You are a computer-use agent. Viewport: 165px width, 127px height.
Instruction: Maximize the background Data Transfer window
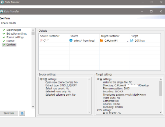152,2
